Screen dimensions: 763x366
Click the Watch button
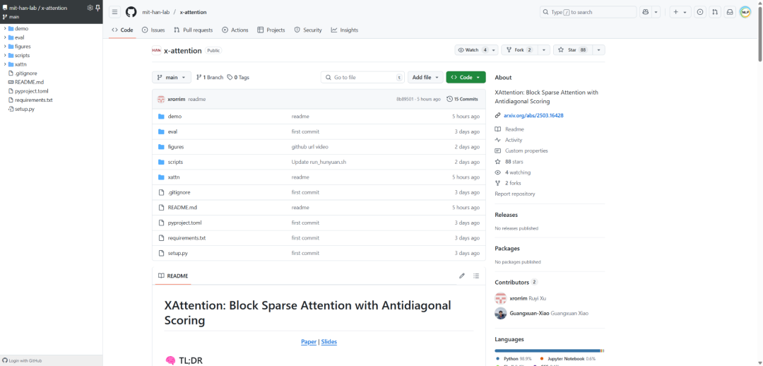tap(472, 50)
